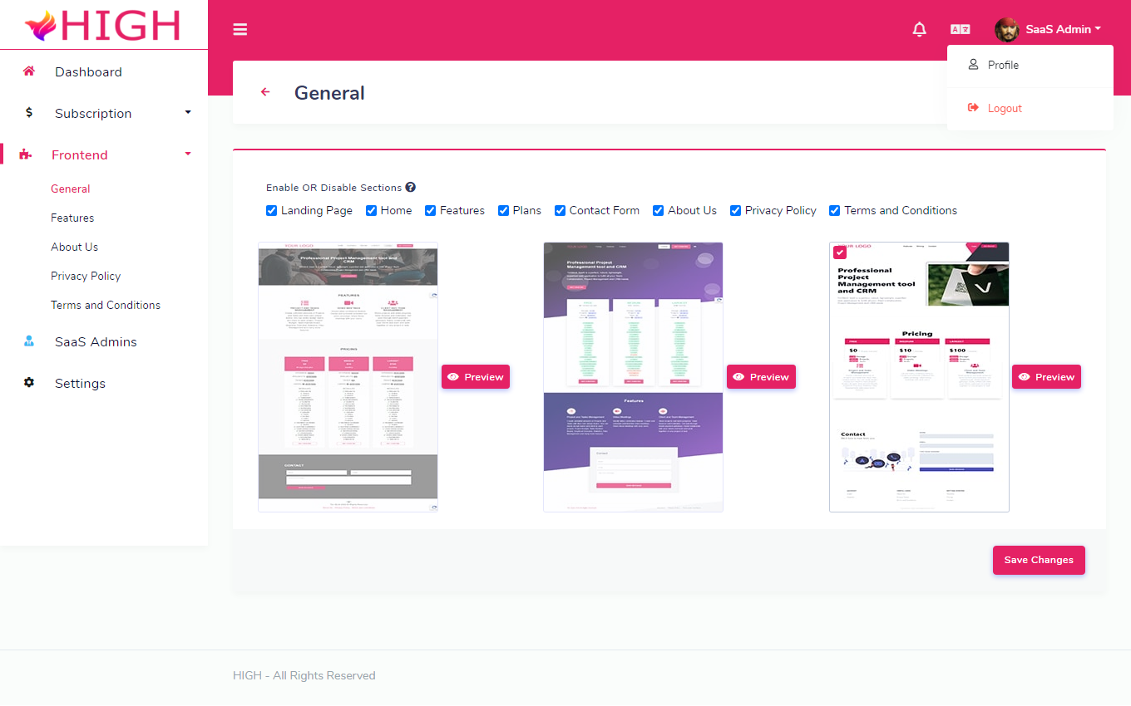The height and width of the screenshot is (706, 1131).
Task: Mark the third theme as selected
Action: [839, 252]
